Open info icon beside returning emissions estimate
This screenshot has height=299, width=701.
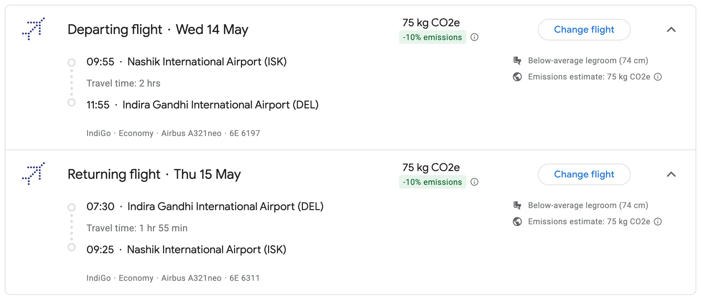(x=658, y=222)
